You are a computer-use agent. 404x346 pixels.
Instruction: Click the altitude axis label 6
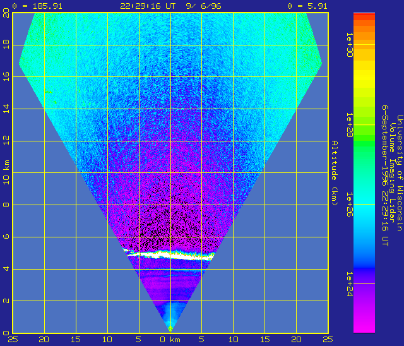(6, 237)
